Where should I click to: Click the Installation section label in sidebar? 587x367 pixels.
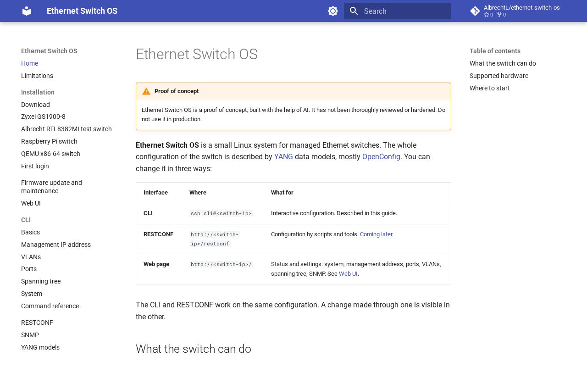(x=38, y=92)
